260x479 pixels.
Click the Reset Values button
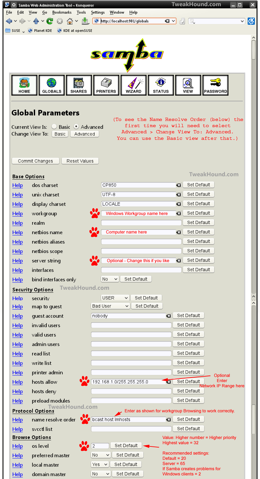tap(80, 161)
